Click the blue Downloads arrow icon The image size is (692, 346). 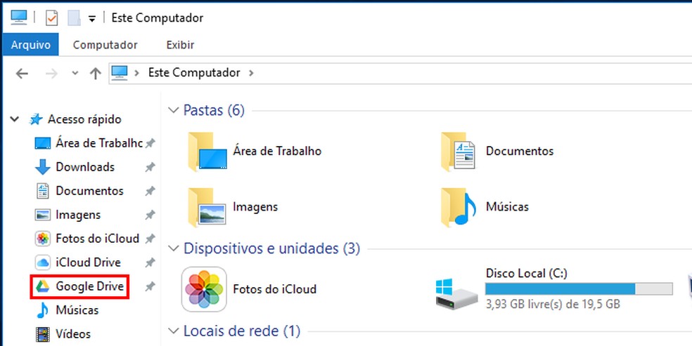click(43, 167)
